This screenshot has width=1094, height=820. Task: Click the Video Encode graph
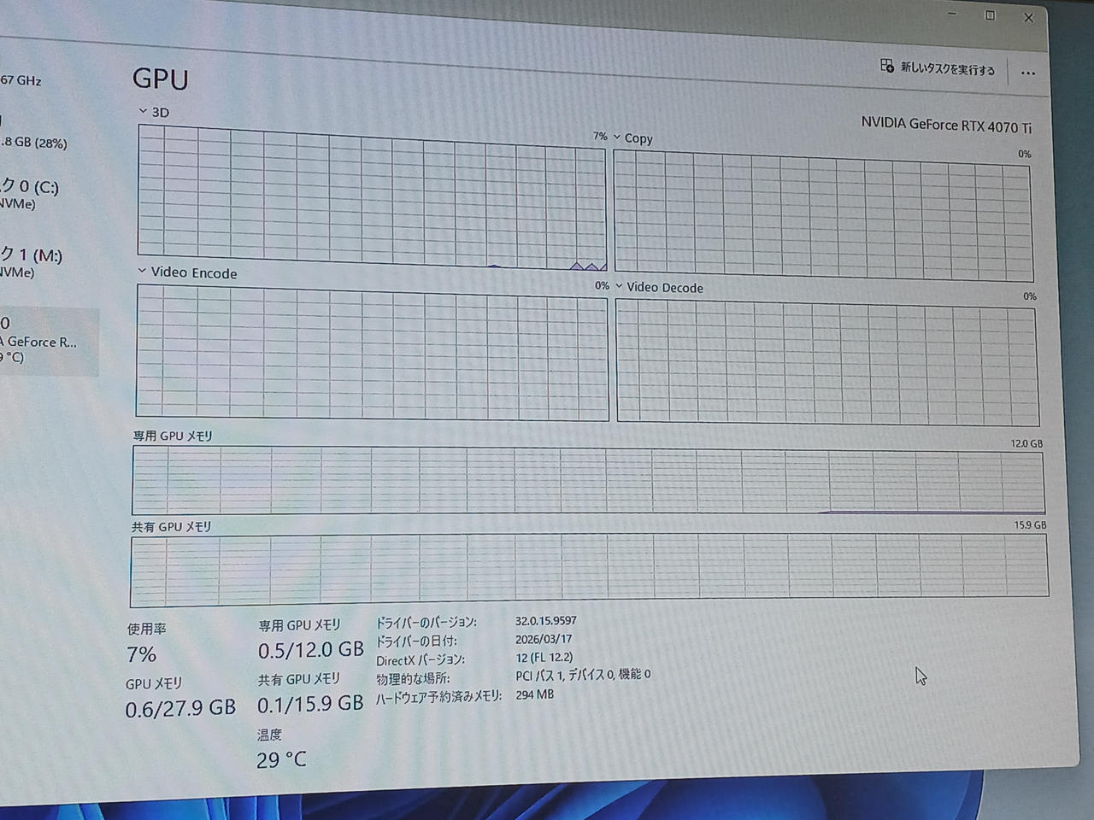pos(372,352)
